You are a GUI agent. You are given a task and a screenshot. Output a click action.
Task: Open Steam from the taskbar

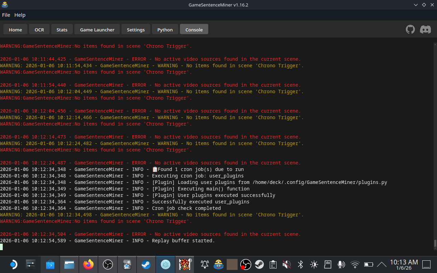tap(146, 264)
